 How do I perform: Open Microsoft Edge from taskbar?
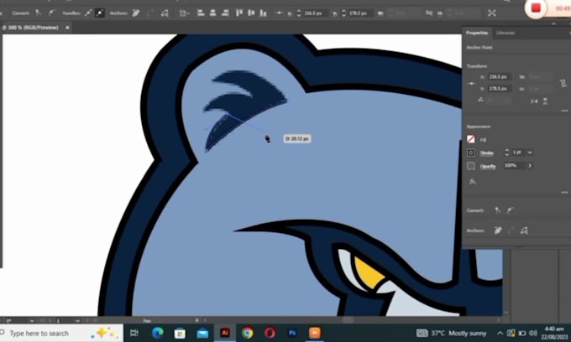click(x=157, y=333)
